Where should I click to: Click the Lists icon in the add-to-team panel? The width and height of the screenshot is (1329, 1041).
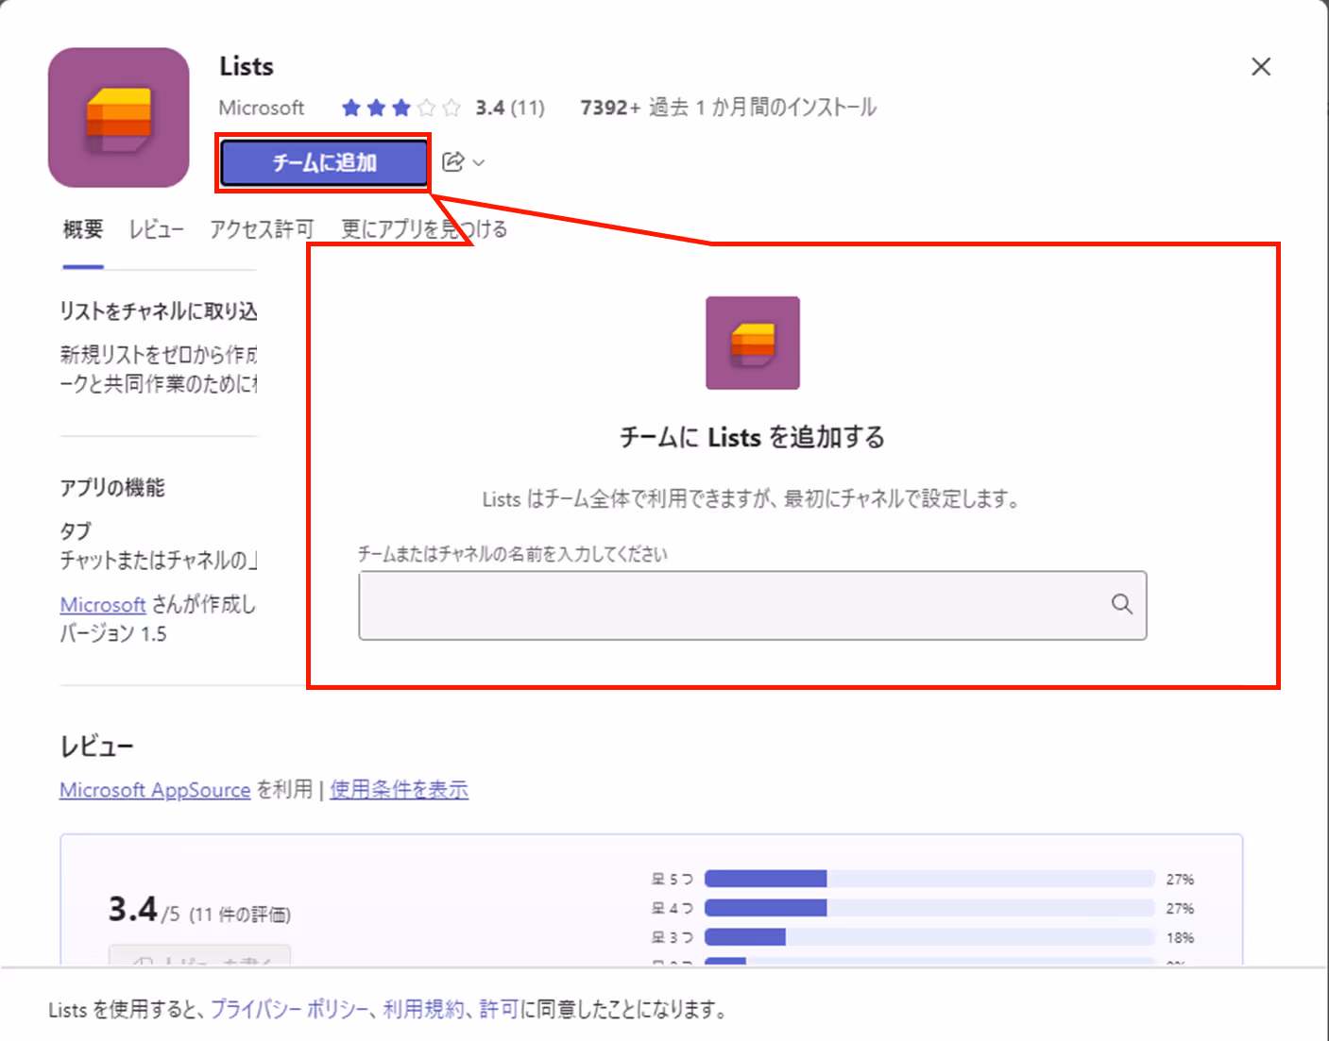[x=753, y=343]
